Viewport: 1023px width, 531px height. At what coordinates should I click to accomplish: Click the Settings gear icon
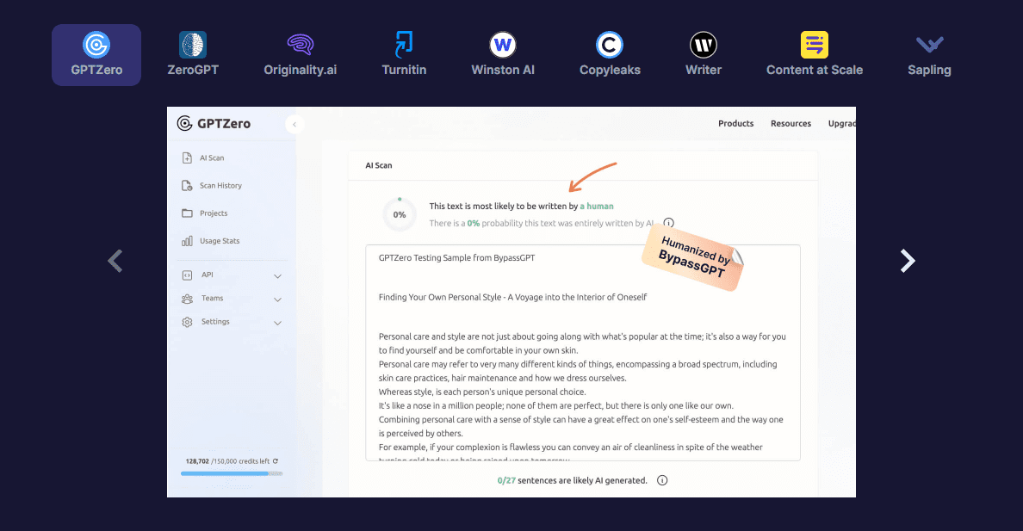pos(187,322)
